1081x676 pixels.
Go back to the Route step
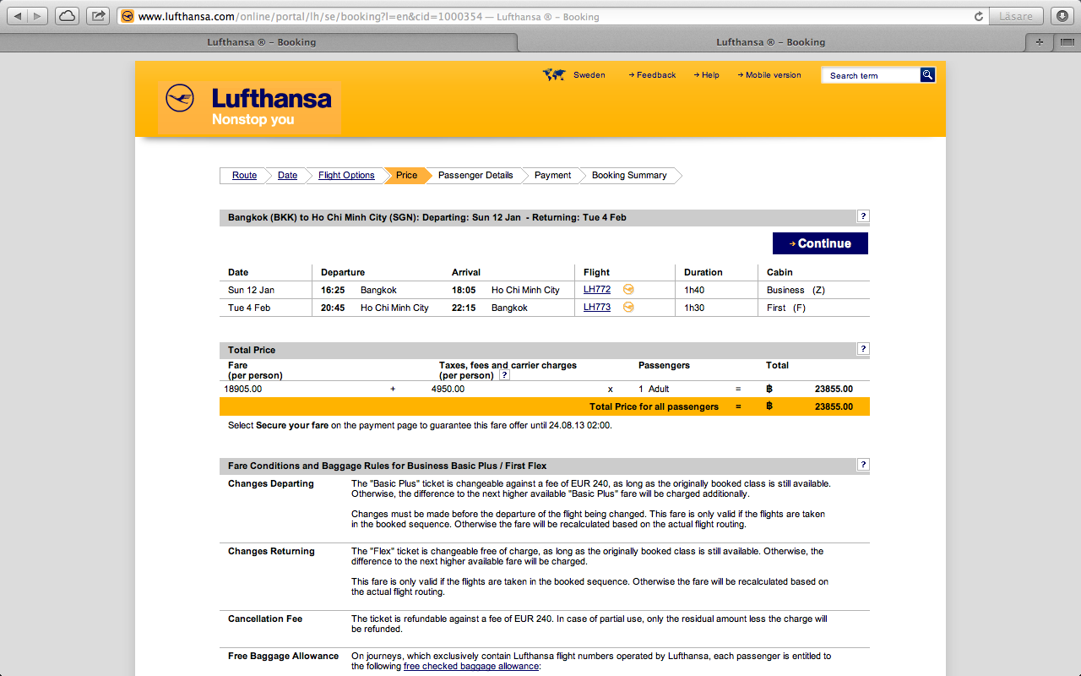coord(244,176)
